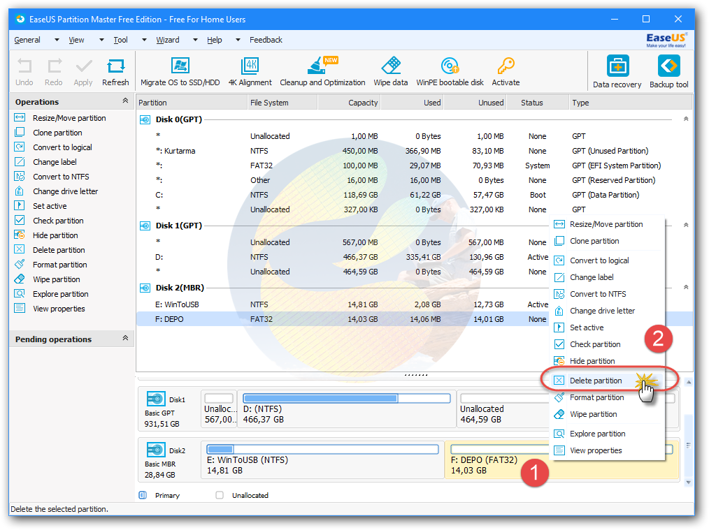Select View properties in context menu
This screenshot has height=530, width=709.
pos(607,450)
